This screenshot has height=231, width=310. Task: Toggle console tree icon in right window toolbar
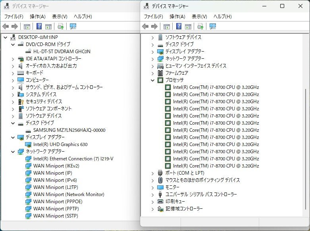(167, 27)
